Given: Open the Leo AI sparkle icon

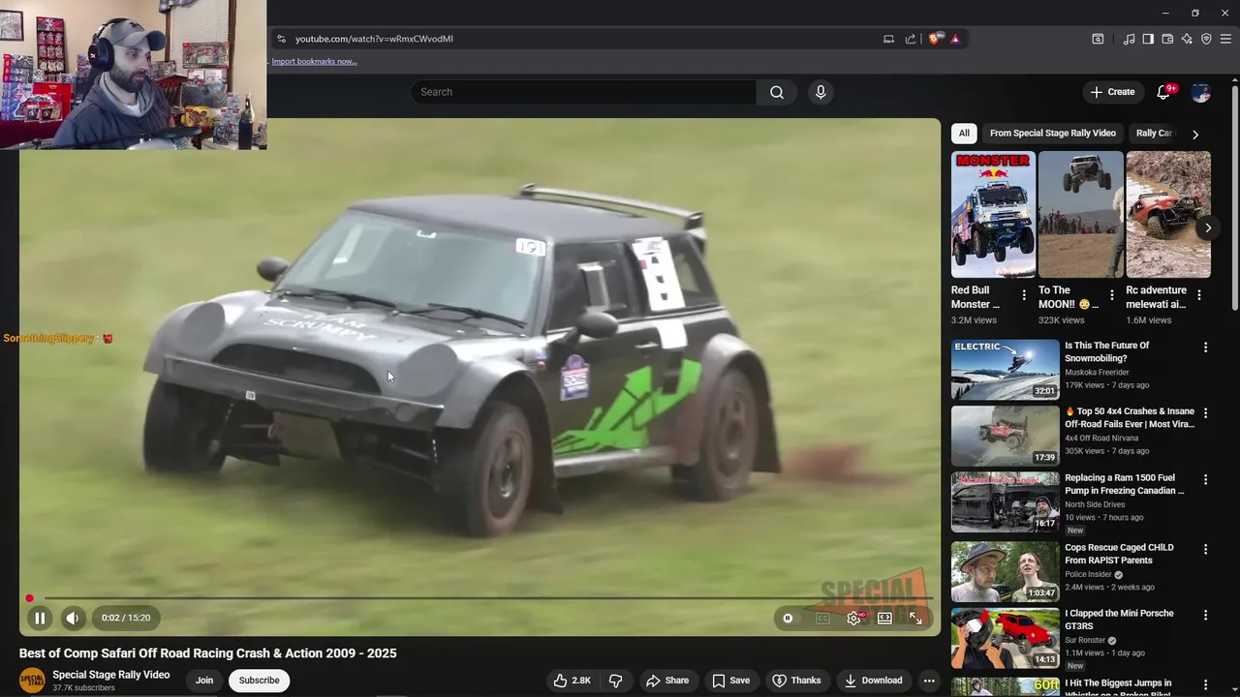Looking at the screenshot, I should [1187, 39].
